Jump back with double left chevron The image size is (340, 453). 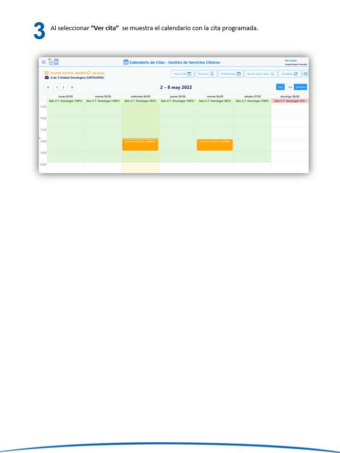coord(48,87)
